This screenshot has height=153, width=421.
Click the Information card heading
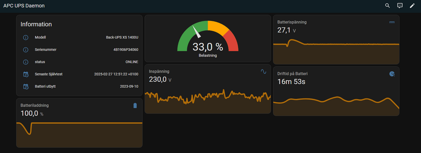36,24
